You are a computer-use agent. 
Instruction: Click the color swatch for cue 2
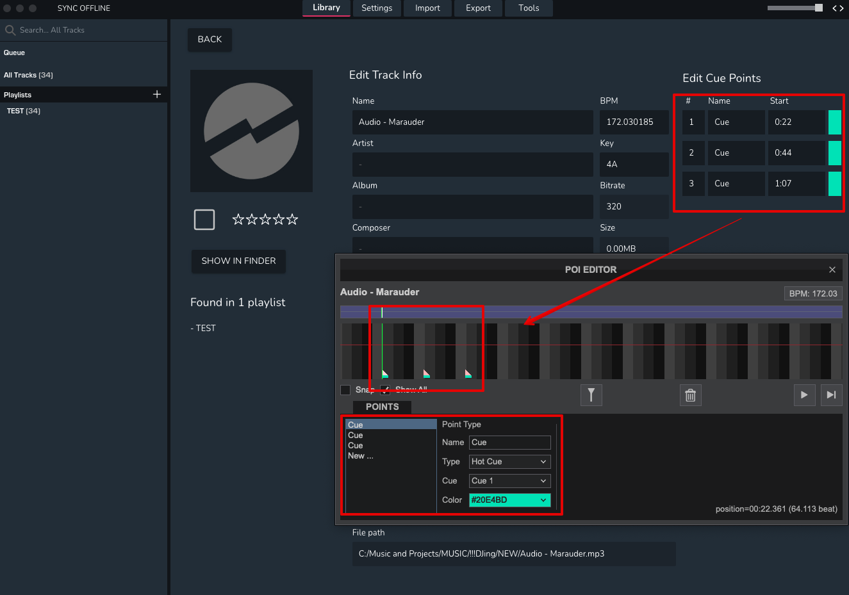834,153
